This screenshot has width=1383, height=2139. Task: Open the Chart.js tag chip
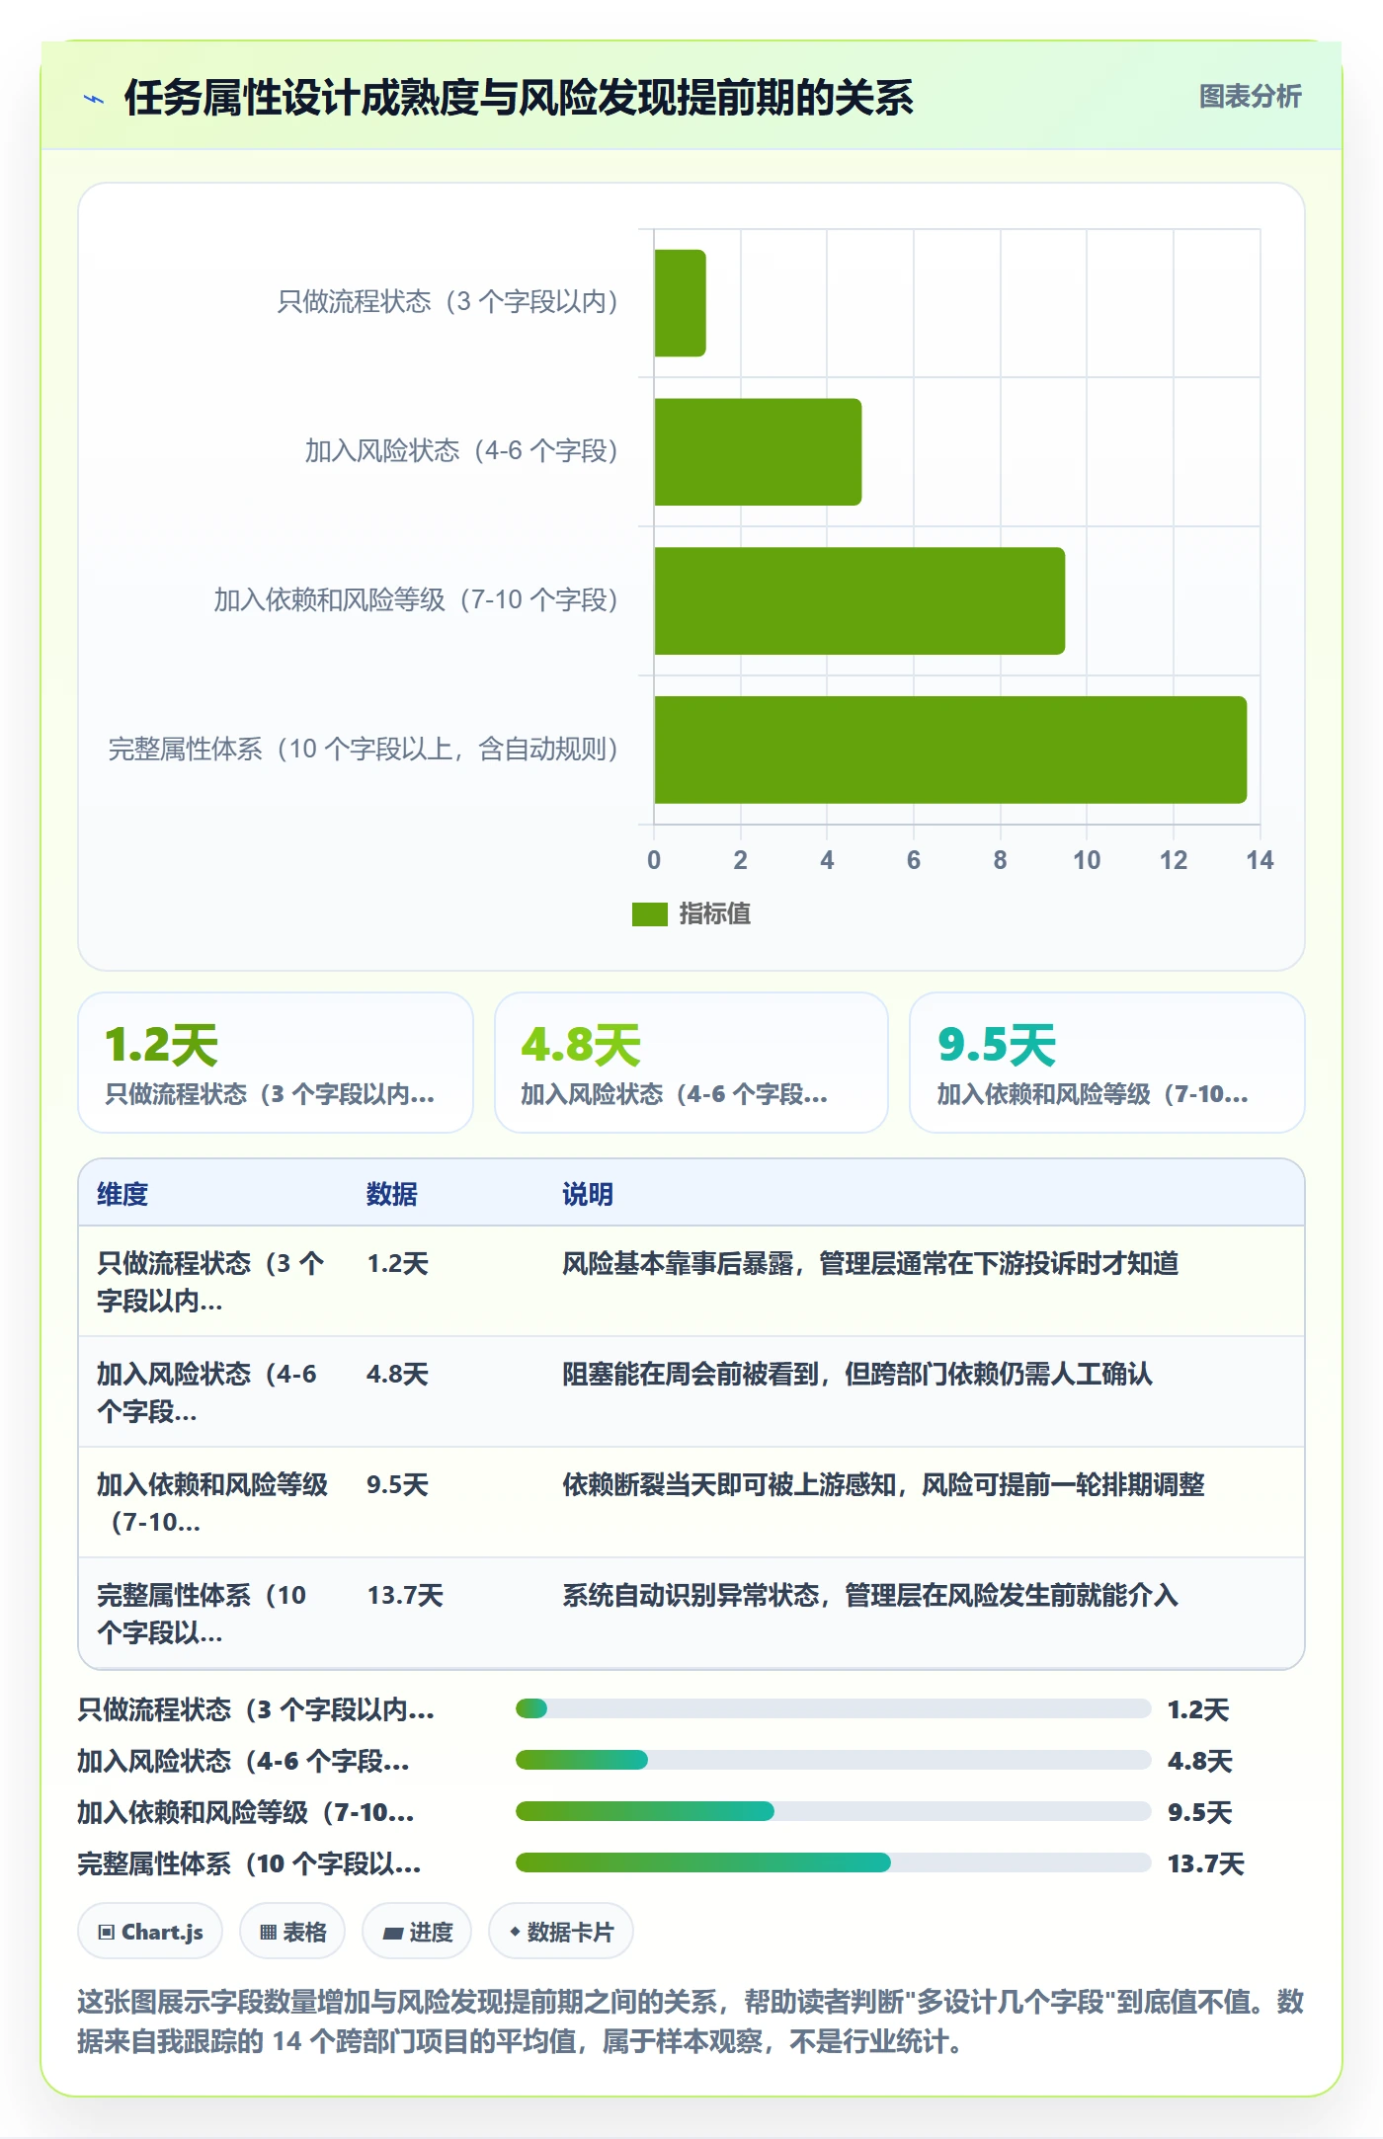tap(150, 1932)
